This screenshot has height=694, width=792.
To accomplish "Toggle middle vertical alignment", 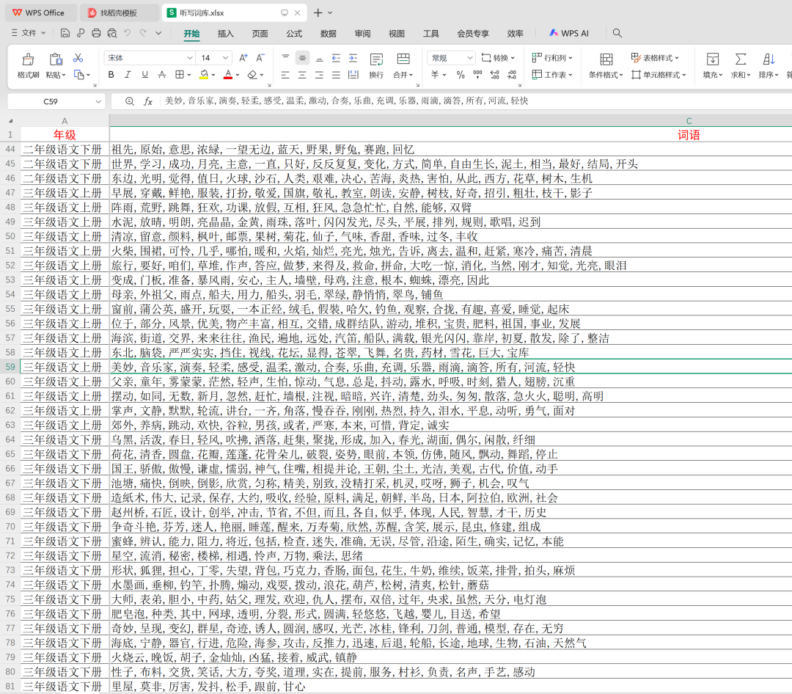I will pyautogui.click(x=302, y=58).
